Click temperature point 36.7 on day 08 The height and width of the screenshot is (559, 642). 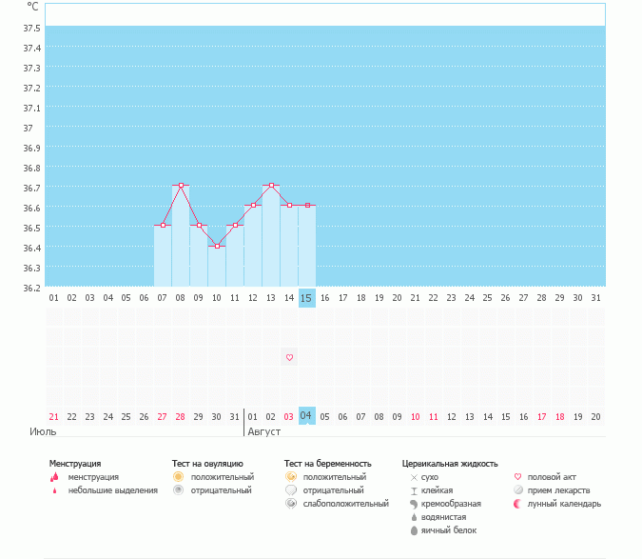(x=181, y=185)
